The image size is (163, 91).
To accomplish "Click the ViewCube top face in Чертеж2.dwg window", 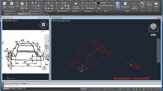I will tap(43, 25).
